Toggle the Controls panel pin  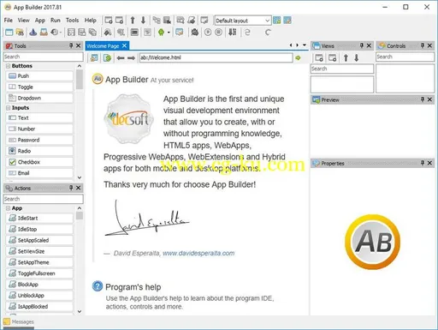pyautogui.click(x=423, y=45)
